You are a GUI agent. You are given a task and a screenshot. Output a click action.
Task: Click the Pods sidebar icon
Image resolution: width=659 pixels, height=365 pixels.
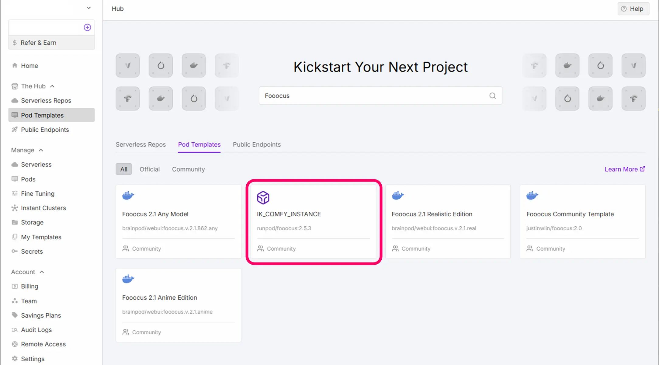15,179
